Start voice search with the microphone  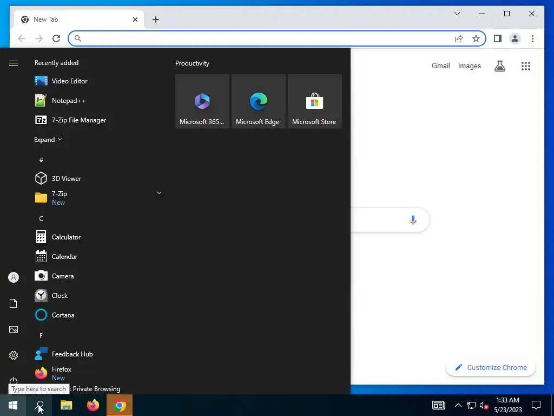pyautogui.click(x=413, y=220)
